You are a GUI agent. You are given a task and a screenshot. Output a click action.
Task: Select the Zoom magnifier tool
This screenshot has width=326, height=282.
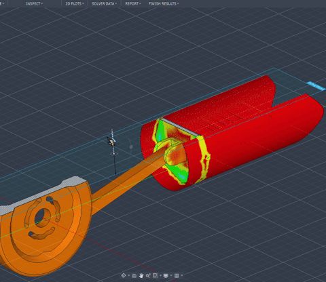coord(148,275)
